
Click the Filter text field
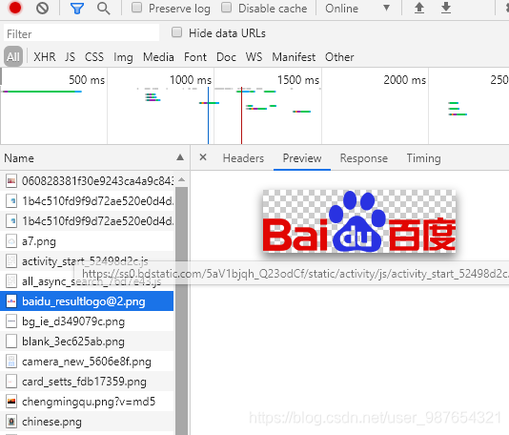tap(81, 33)
